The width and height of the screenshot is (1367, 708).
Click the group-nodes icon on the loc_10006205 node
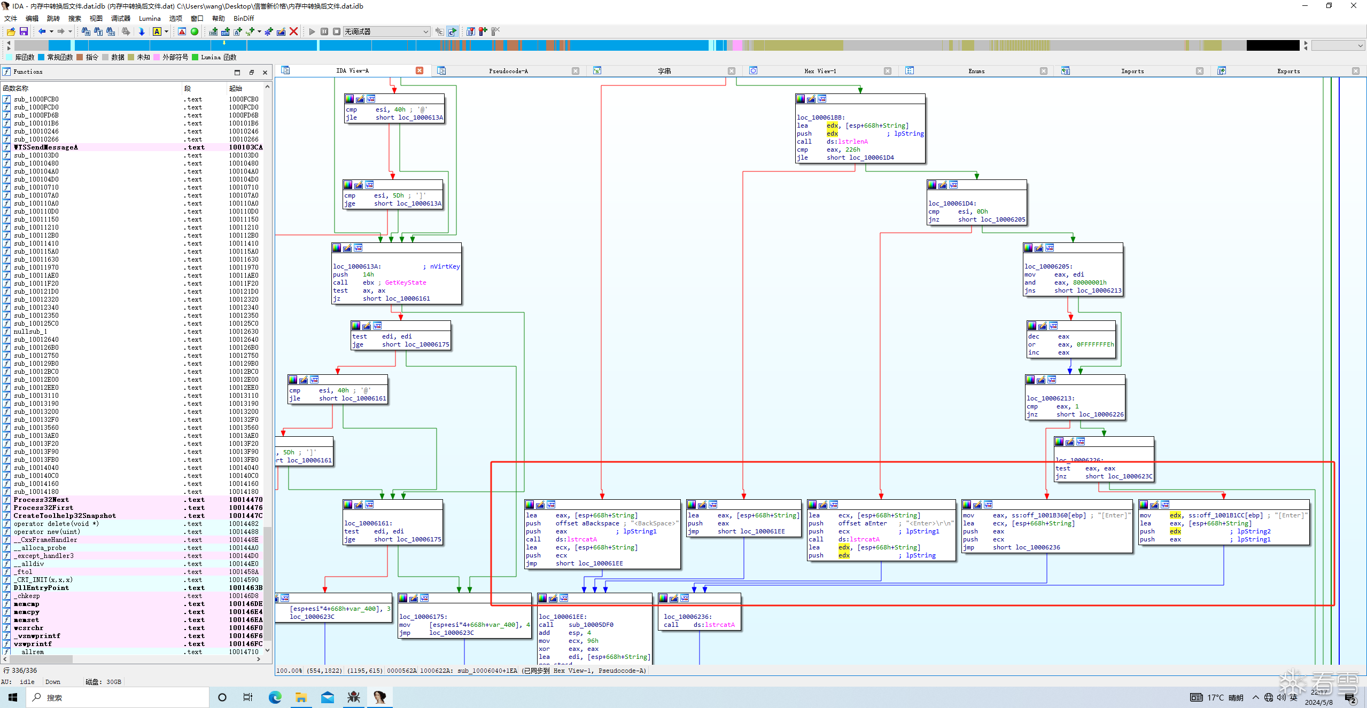point(1050,248)
